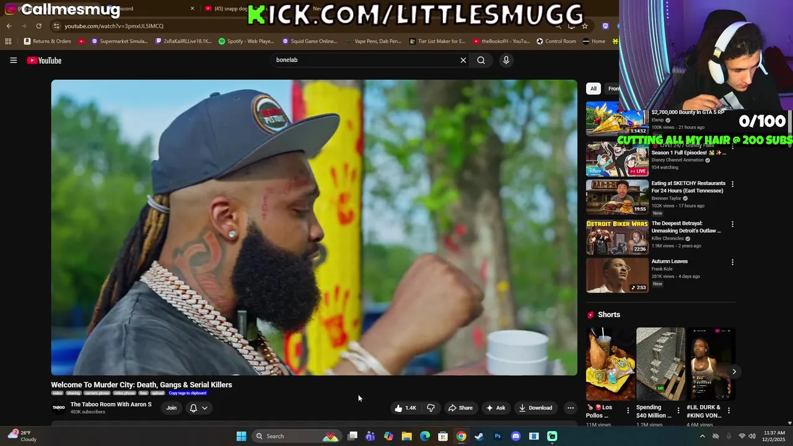Screen dimensions: 793x446
Task: Open 'Spending $40 Million' Short thumbnail
Action: [660, 364]
